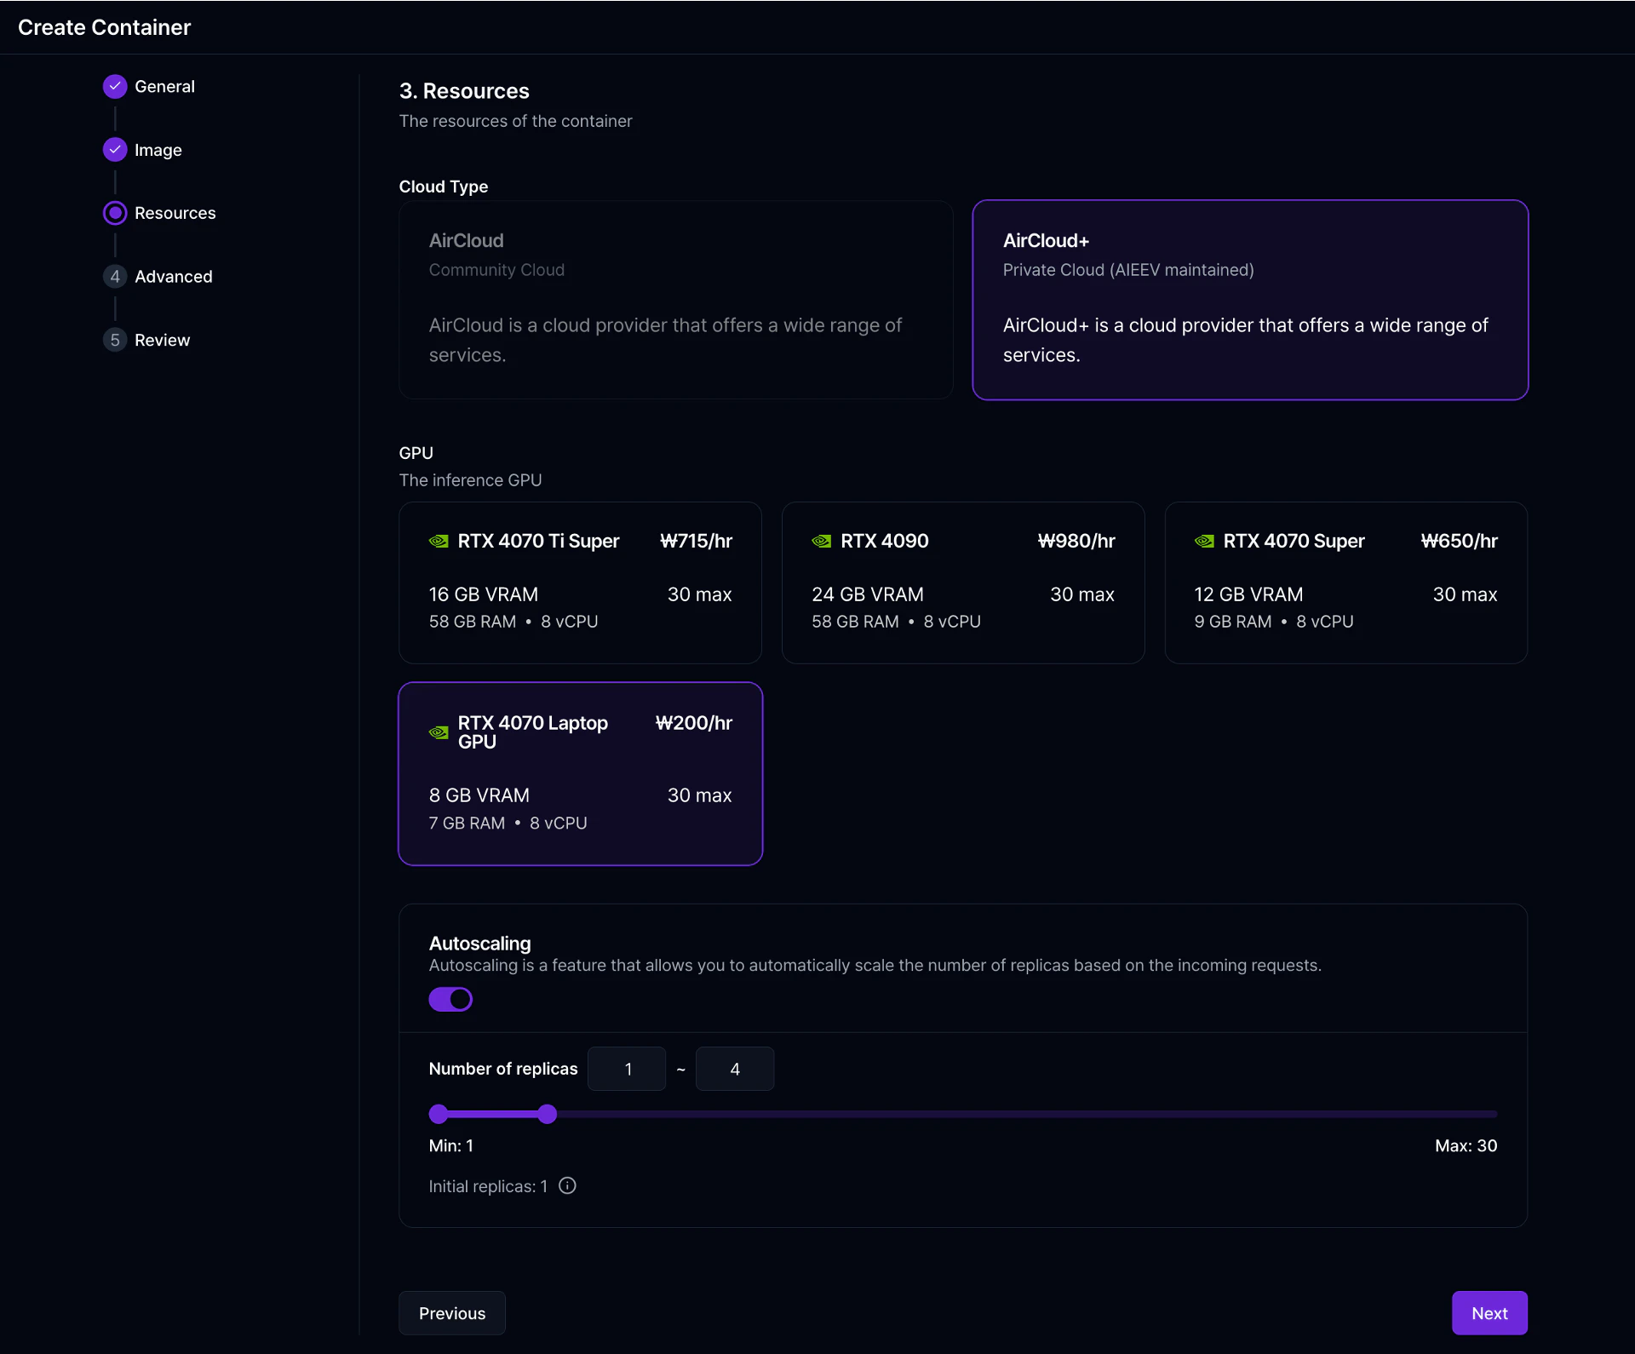Click the minimum replicas input field
Viewport: 1635px width, 1354px height.
coord(626,1069)
